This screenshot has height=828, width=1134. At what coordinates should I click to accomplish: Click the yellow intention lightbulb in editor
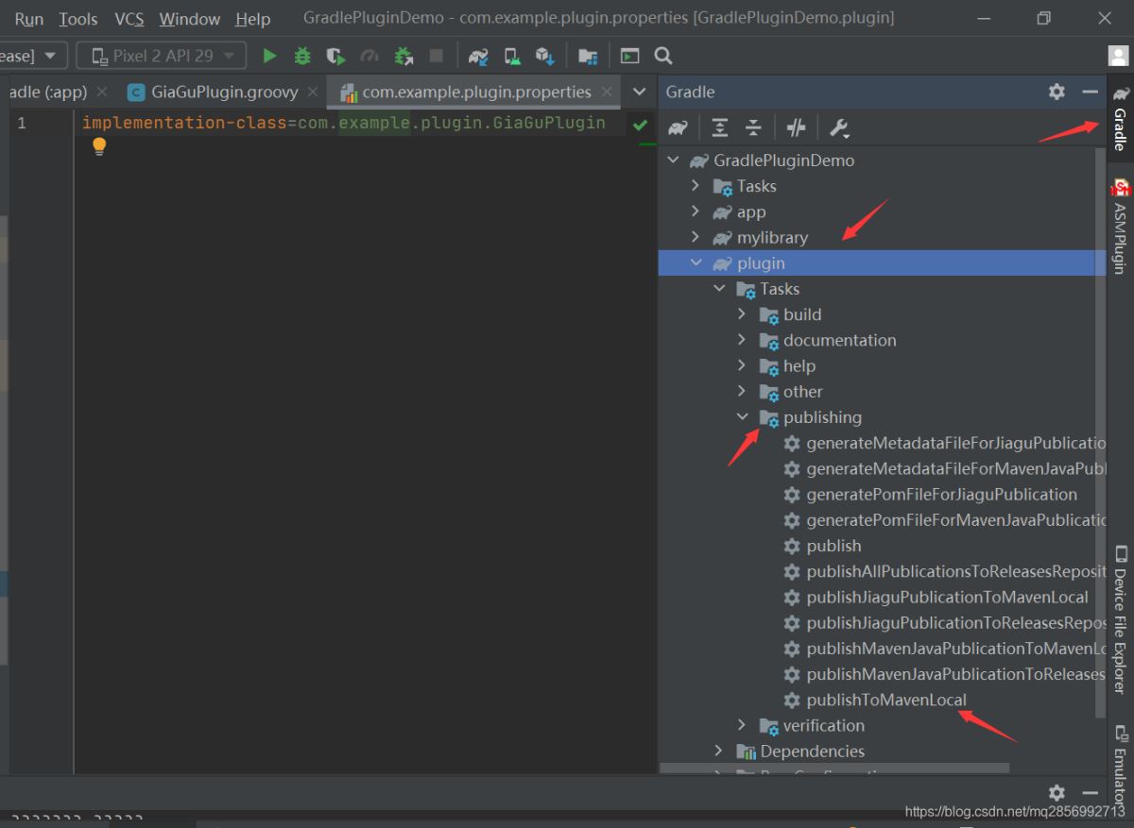tap(98, 146)
